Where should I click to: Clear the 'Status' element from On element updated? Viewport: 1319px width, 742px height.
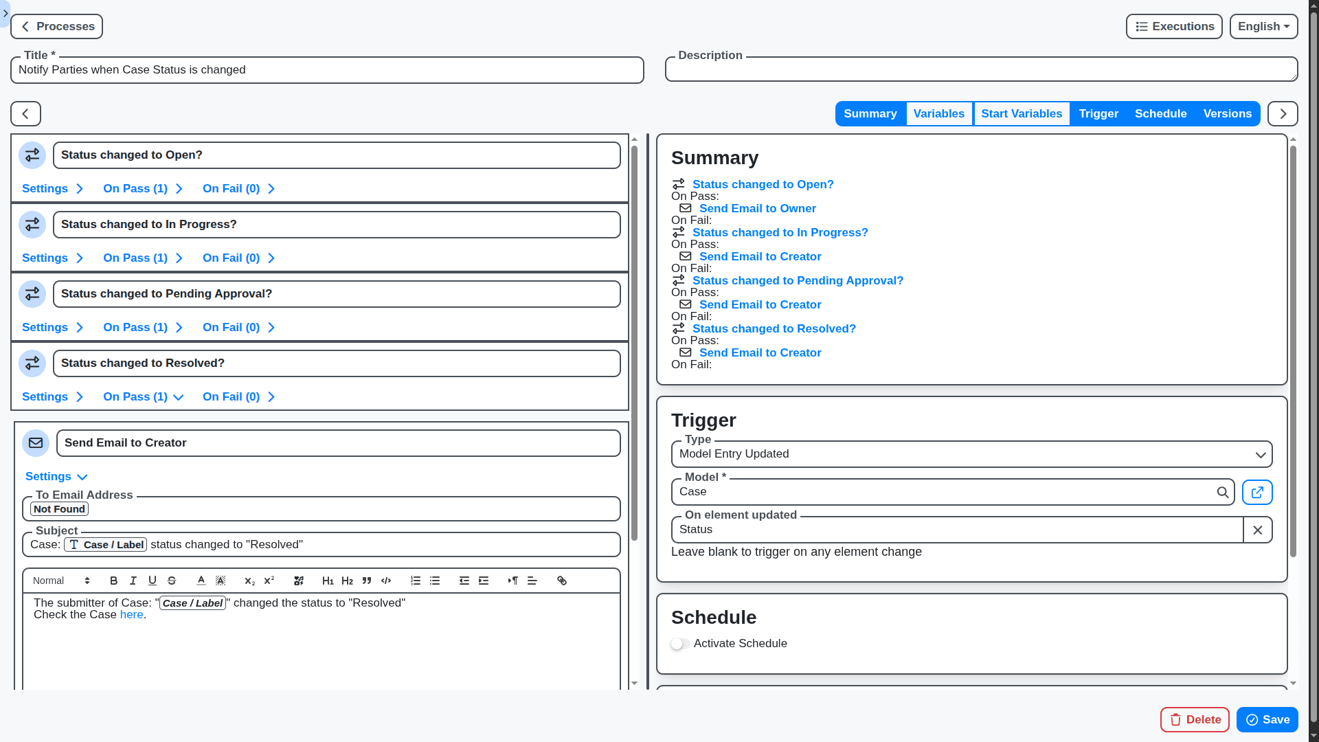pyautogui.click(x=1258, y=529)
